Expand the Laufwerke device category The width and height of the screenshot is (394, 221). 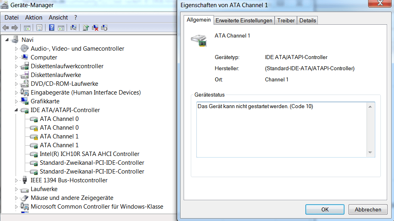[x=17, y=189]
